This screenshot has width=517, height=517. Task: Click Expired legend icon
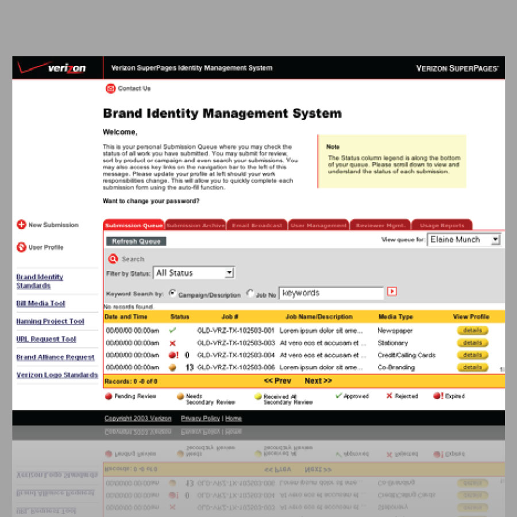(438, 396)
